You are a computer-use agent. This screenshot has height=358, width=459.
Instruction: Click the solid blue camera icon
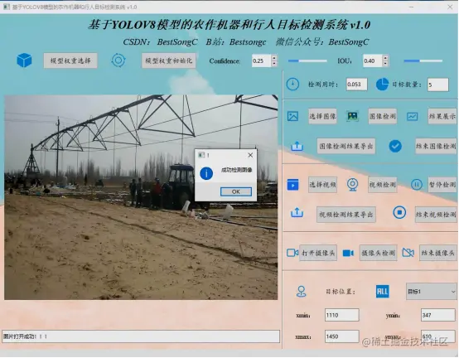tap(348, 253)
